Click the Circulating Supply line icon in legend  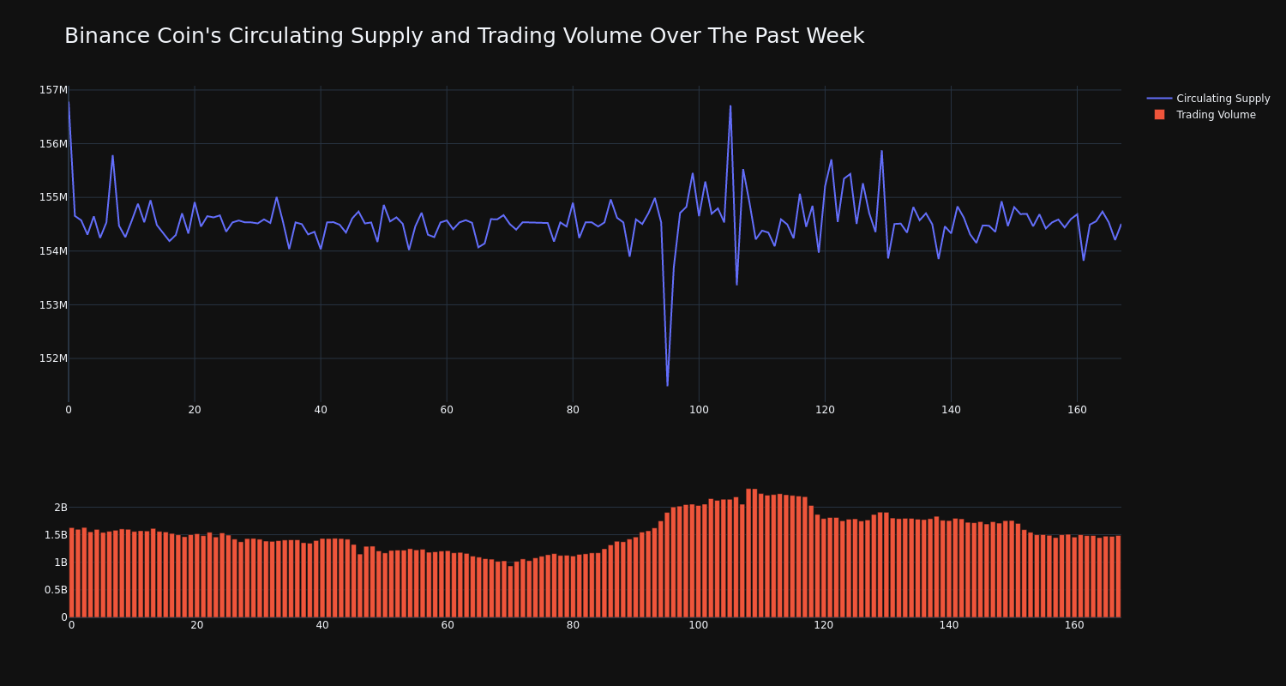coord(1159,99)
